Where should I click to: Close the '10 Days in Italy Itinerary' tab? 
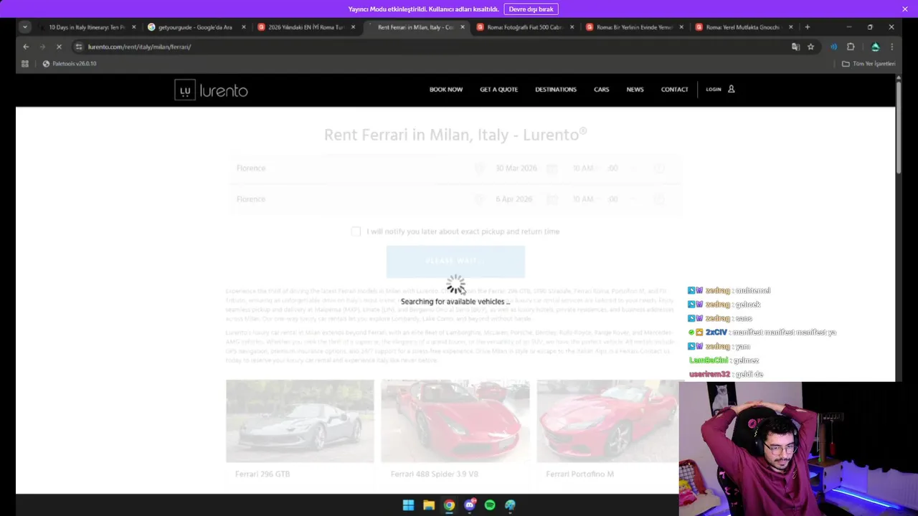coord(133,27)
